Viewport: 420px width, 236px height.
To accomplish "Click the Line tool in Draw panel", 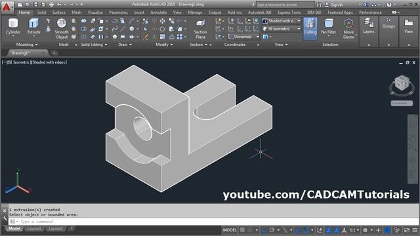I will (x=123, y=29).
